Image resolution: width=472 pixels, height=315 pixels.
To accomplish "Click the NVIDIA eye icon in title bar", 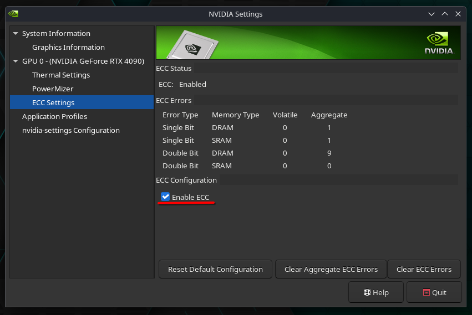I will [13, 14].
